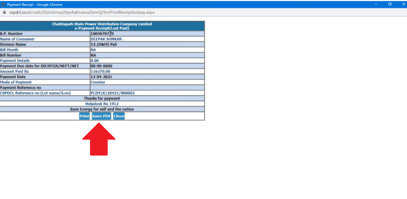Click the Amount Paid Rs label
This screenshot has width=407, height=199.
click(x=14, y=71)
